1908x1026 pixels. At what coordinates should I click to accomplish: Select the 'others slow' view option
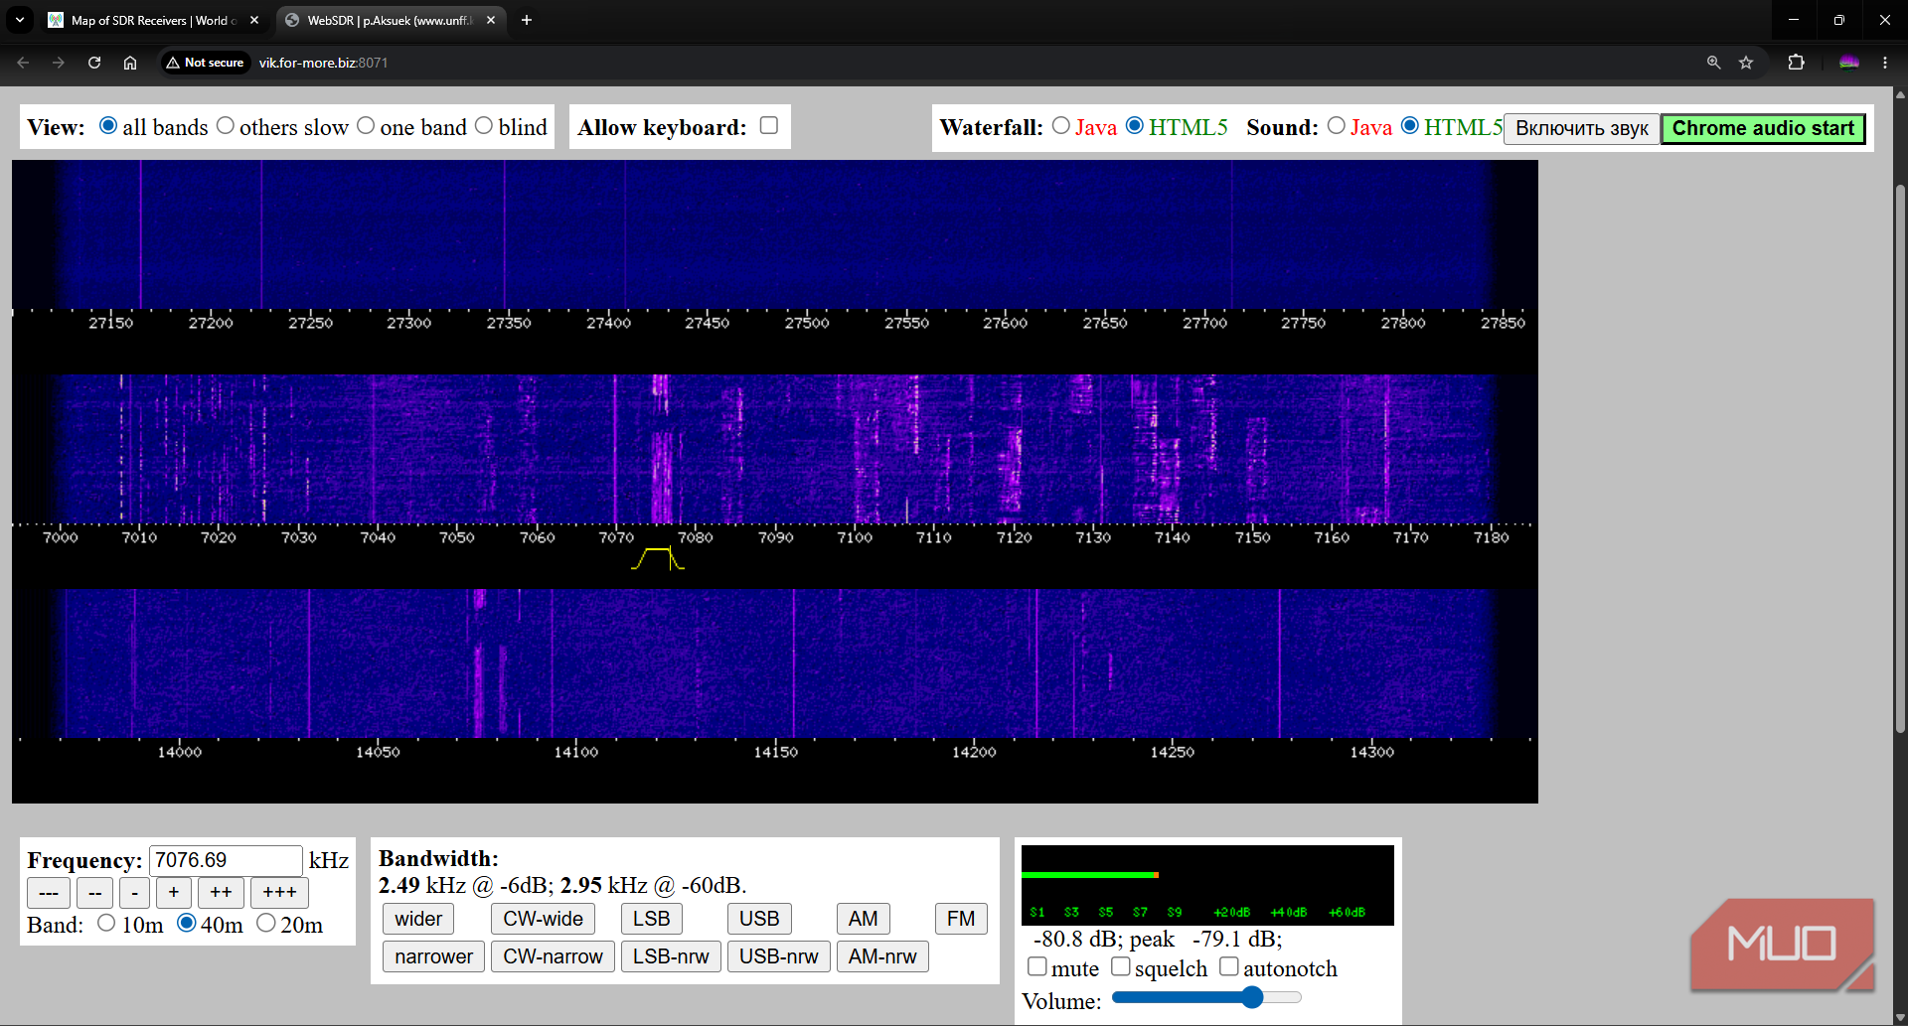tap(226, 126)
